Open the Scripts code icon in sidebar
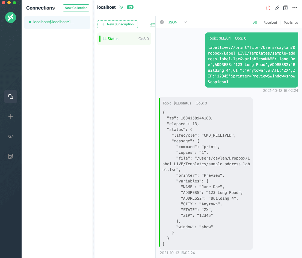302x258 pixels. pos(11,136)
